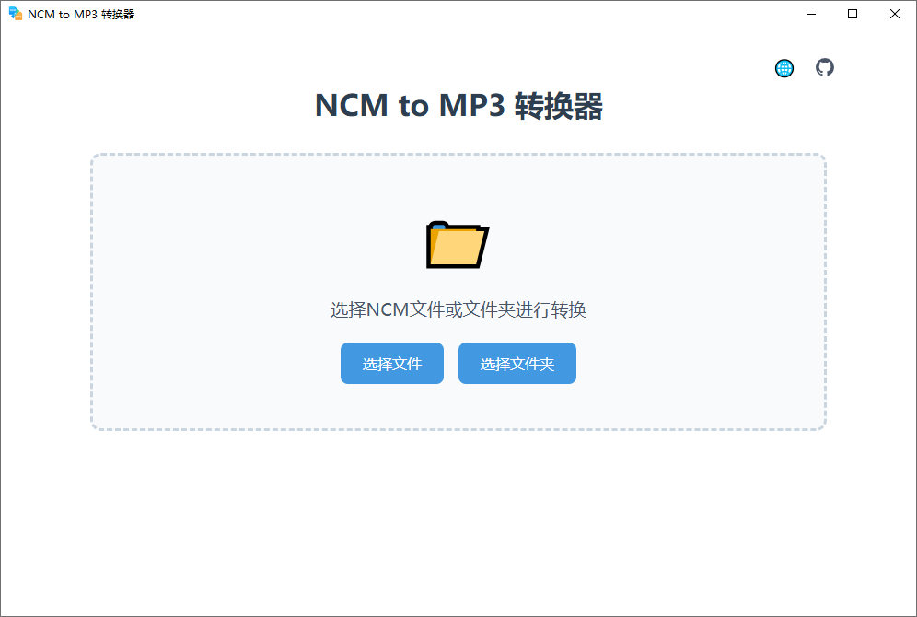The image size is (917, 617).
Task: Open the GitHub repository icon
Action: [825, 67]
